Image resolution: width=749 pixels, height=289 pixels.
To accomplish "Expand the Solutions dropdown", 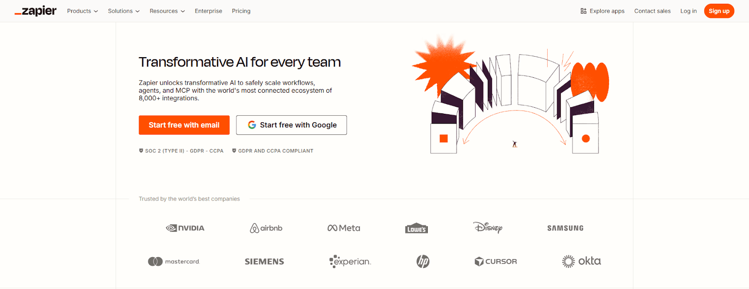I will [124, 11].
